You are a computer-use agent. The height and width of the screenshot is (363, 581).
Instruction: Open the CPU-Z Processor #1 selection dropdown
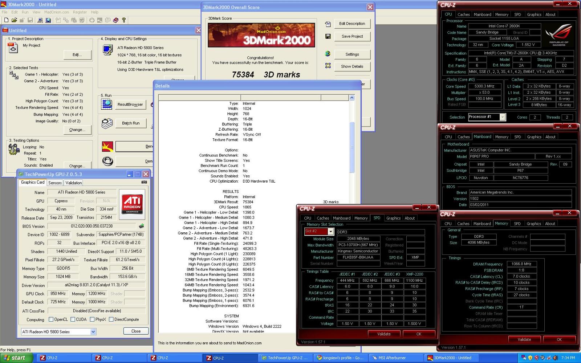[502, 117]
